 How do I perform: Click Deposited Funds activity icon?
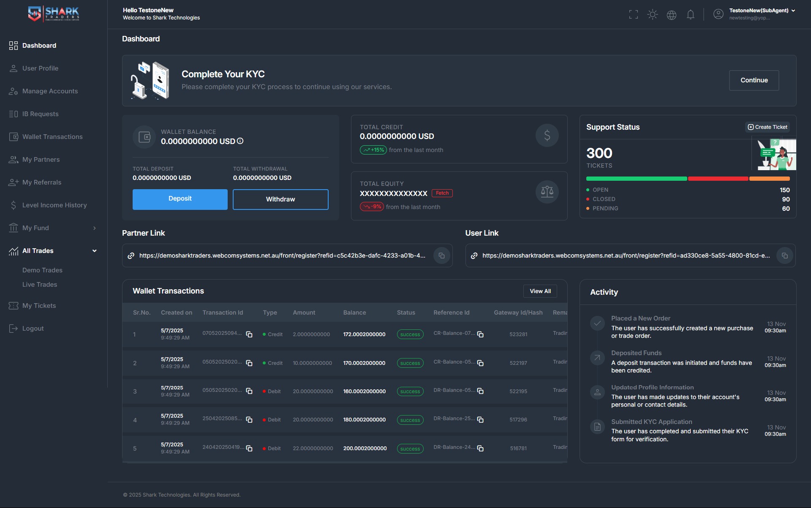coord(597,358)
